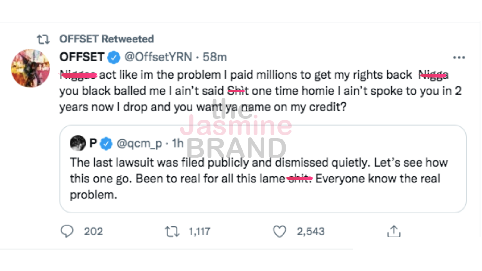Click the 58m timestamp
The width and height of the screenshot is (482, 271).
(214, 57)
